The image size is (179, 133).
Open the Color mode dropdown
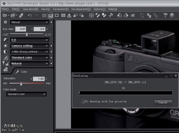coord(27,94)
